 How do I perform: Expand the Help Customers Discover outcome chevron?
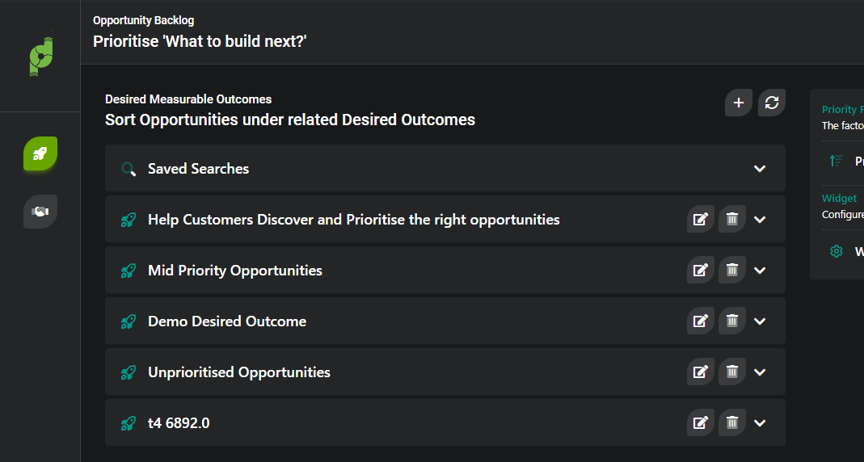tap(760, 219)
